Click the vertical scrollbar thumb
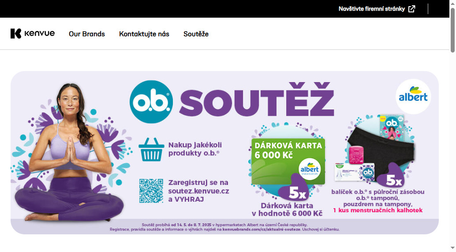The image size is (456, 252). (452, 30)
